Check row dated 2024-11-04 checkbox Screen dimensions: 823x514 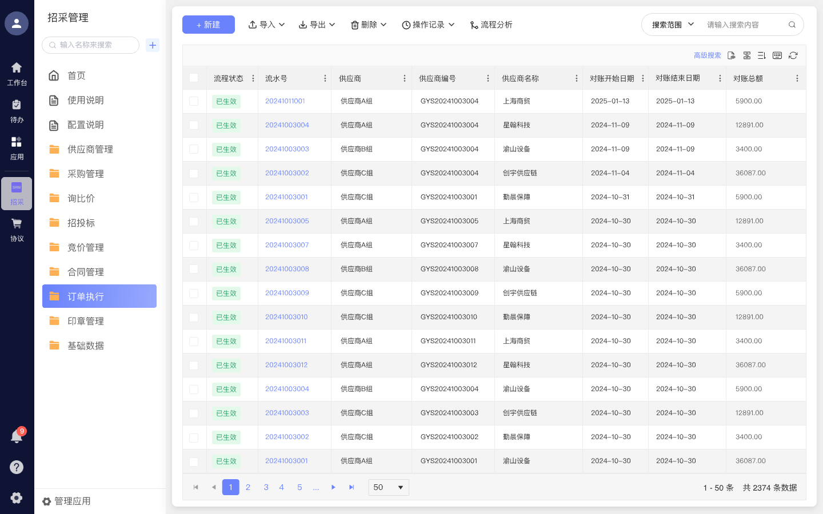194,173
